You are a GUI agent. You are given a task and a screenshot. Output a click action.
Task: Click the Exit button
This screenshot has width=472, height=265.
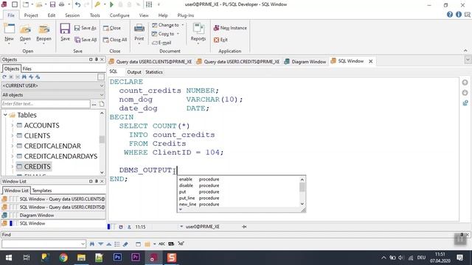221,40
